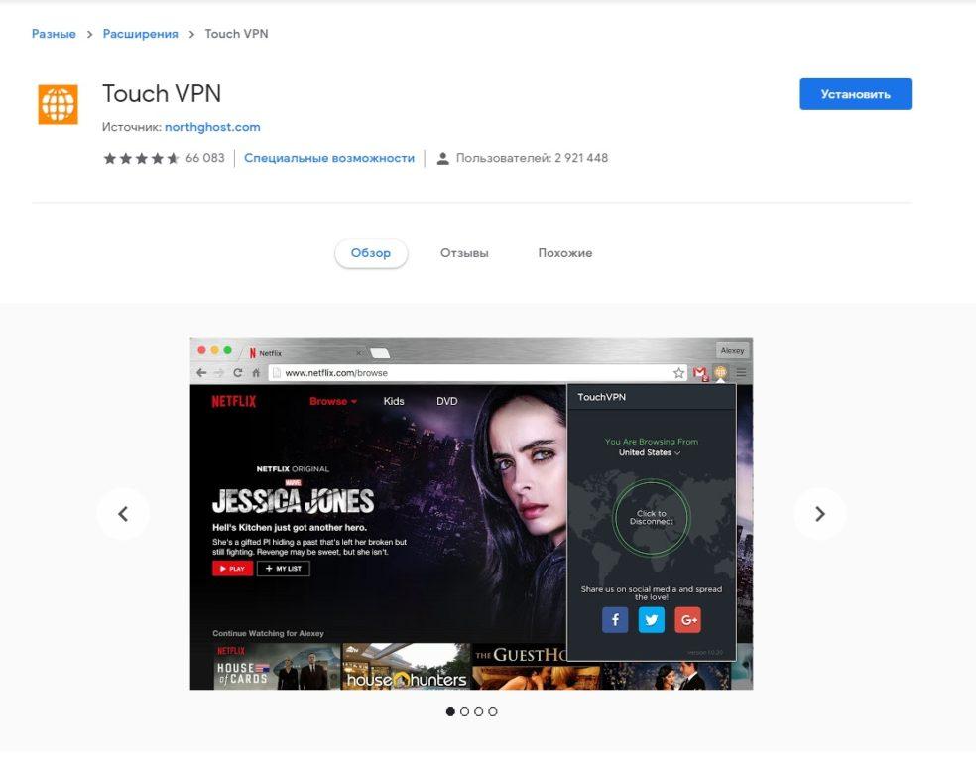Click the users person icon

point(442,158)
